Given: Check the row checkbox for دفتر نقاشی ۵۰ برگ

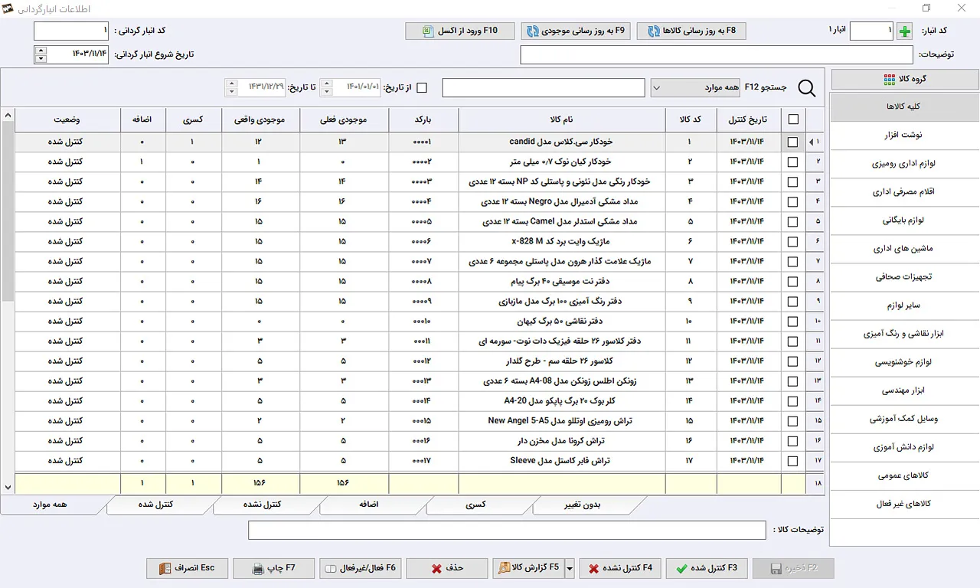Looking at the screenshot, I should (x=792, y=321).
